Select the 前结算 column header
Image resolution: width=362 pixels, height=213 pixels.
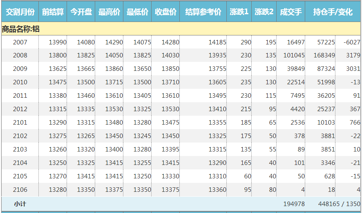(x=53, y=12)
